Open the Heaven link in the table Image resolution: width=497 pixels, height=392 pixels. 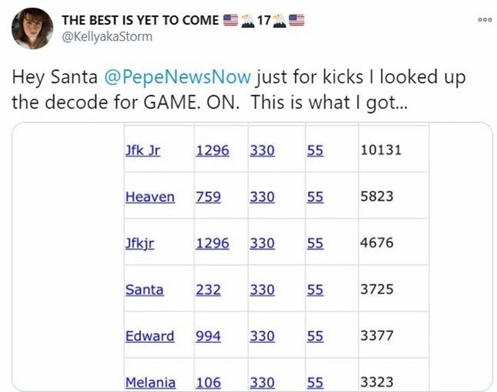150,197
